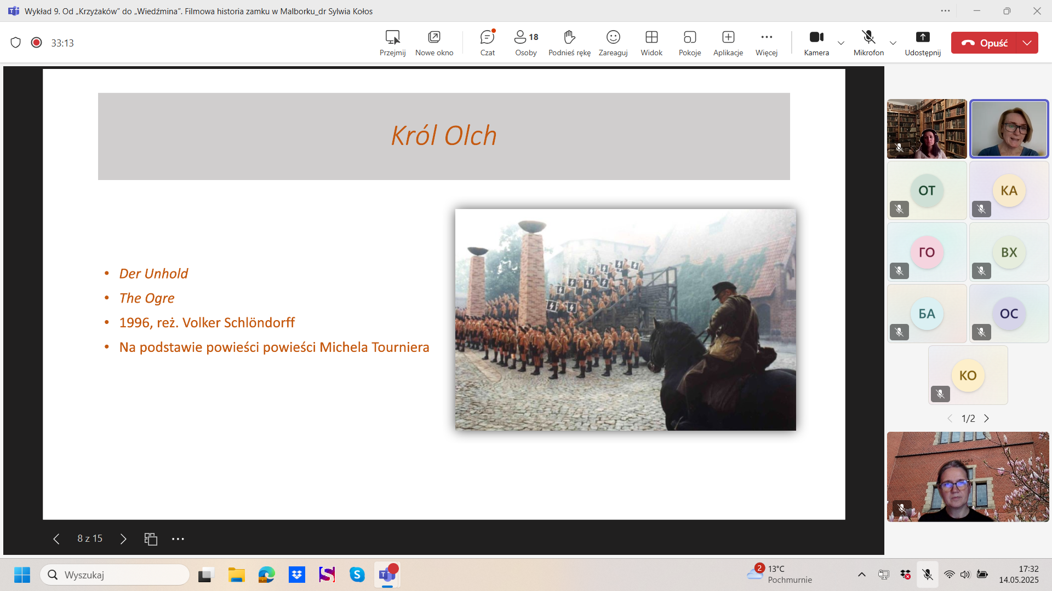
Task: Click the Wyszukaj taskbar search field
Action: [115, 575]
